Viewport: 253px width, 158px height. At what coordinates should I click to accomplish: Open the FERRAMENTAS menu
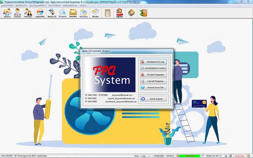click(x=70, y=6)
